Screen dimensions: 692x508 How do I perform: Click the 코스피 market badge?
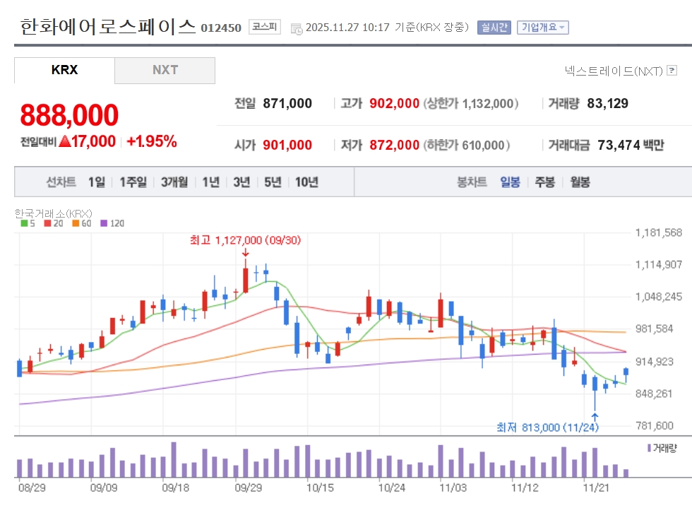click(264, 27)
